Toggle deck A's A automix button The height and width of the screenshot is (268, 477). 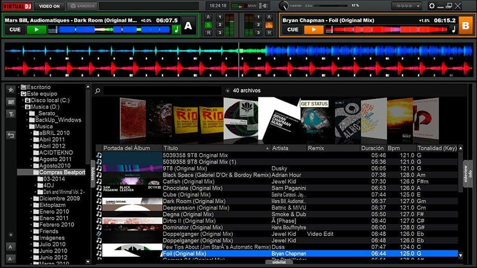pos(208,17)
